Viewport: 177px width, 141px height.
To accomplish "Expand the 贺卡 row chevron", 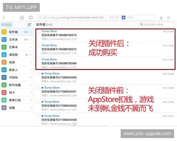I will coord(31,93).
